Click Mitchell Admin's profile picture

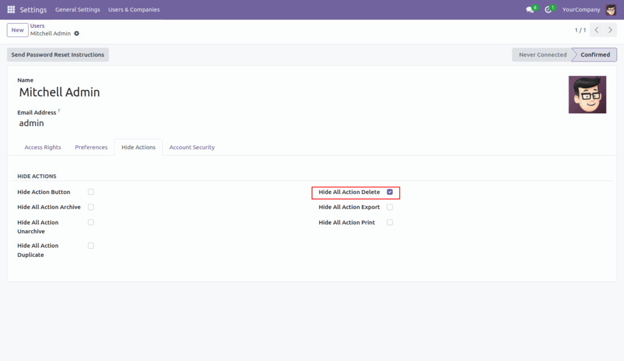point(587,95)
